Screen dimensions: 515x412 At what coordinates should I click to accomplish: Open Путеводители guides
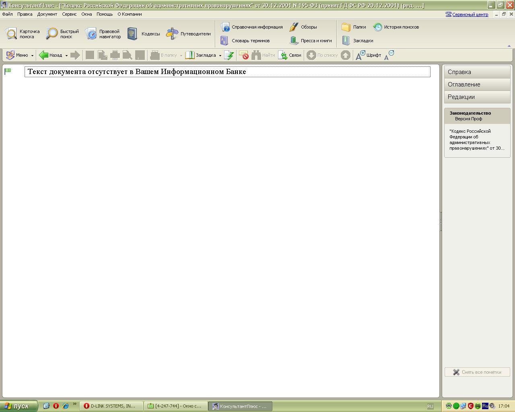(x=189, y=34)
